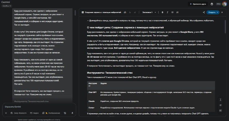229x121 pixels.
Task: Focus the Спросить Gemini input field
Action: coord(39,107)
